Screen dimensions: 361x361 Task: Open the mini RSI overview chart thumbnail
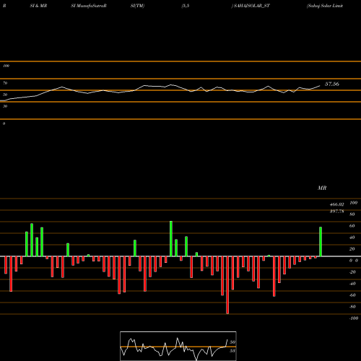(x=178, y=346)
